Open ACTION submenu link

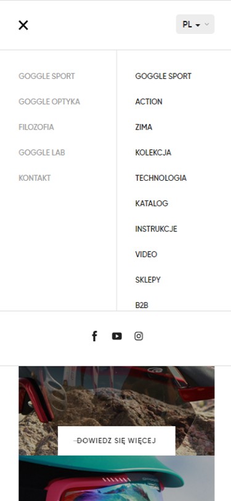click(148, 102)
